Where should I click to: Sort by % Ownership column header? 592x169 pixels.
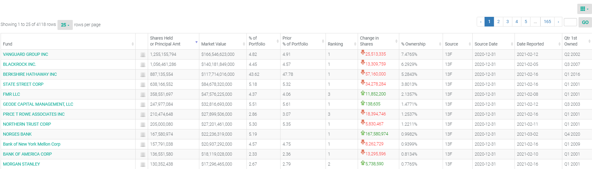pos(421,41)
